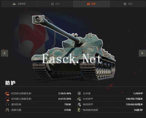The width and height of the screenshot is (146, 118).
Task: Open the 火力 firepower tab
Action: tap(55, 4)
